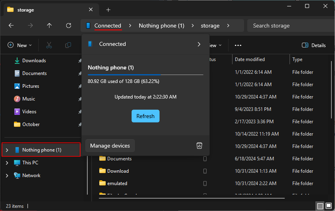Expand Nothing phone (1) tree node
The width and height of the screenshot is (335, 211).
(x=7, y=150)
